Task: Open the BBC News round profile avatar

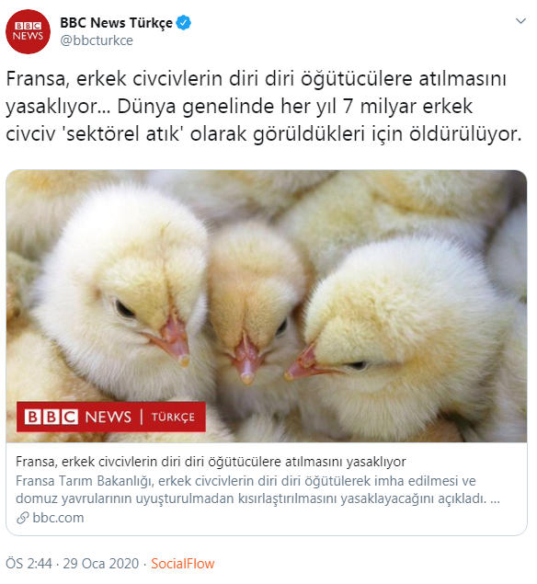Action: (28, 31)
